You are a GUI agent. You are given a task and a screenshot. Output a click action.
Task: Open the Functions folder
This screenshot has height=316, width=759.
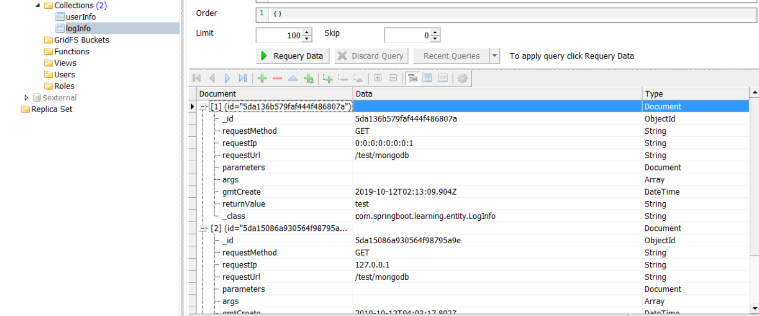(x=67, y=51)
